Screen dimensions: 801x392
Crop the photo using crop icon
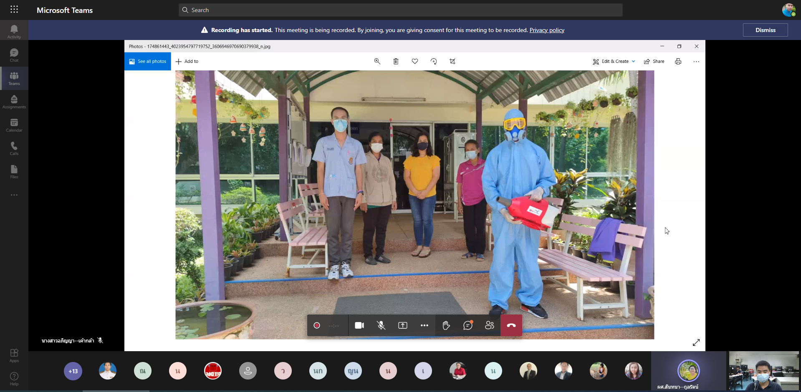coord(452,61)
